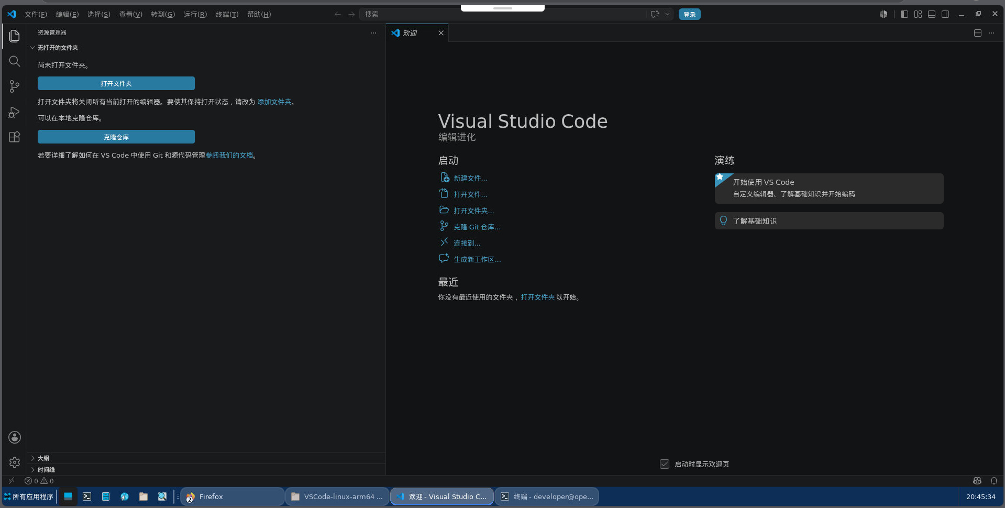Click 生成新工作区... link
Image resolution: width=1005 pixels, height=508 pixels.
click(x=477, y=259)
